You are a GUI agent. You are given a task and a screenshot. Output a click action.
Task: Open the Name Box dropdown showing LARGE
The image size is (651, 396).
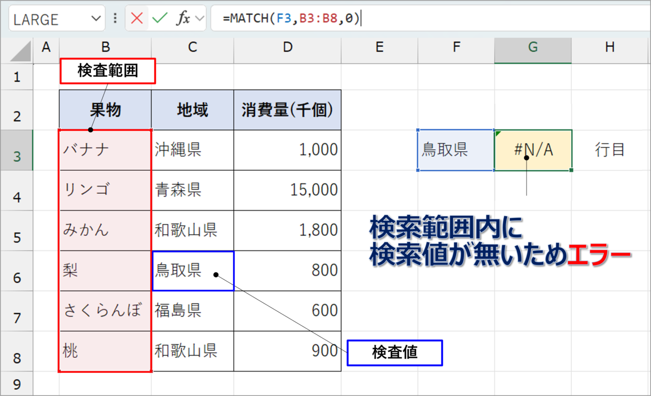point(96,19)
